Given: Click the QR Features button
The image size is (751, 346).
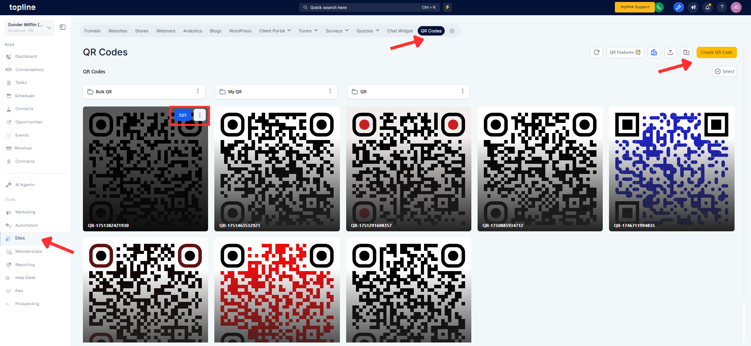Looking at the screenshot, I should point(625,52).
